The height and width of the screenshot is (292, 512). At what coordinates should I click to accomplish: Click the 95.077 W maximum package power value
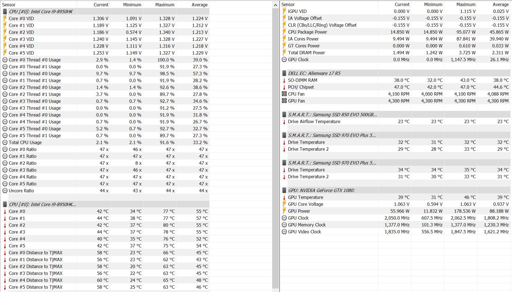pos(465,32)
